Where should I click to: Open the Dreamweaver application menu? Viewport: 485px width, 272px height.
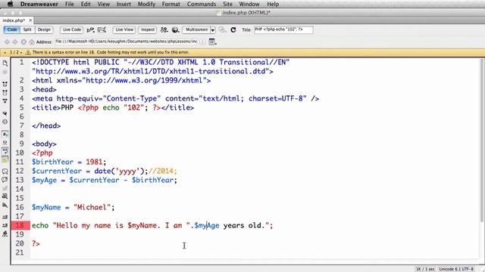pos(39,4)
